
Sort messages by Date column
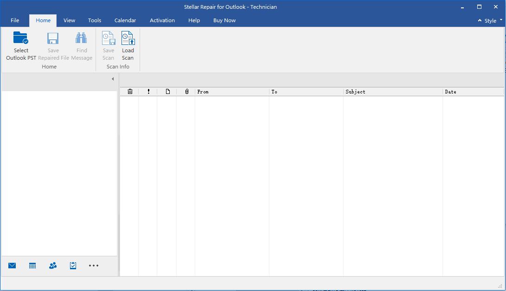point(473,92)
